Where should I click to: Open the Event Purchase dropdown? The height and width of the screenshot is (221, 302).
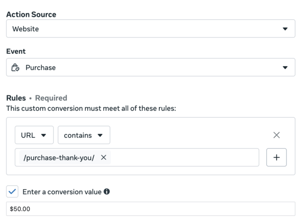(151, 67)
